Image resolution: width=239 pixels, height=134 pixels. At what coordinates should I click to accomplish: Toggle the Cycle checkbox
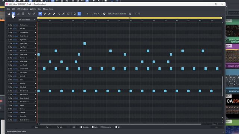coord(93,127)
